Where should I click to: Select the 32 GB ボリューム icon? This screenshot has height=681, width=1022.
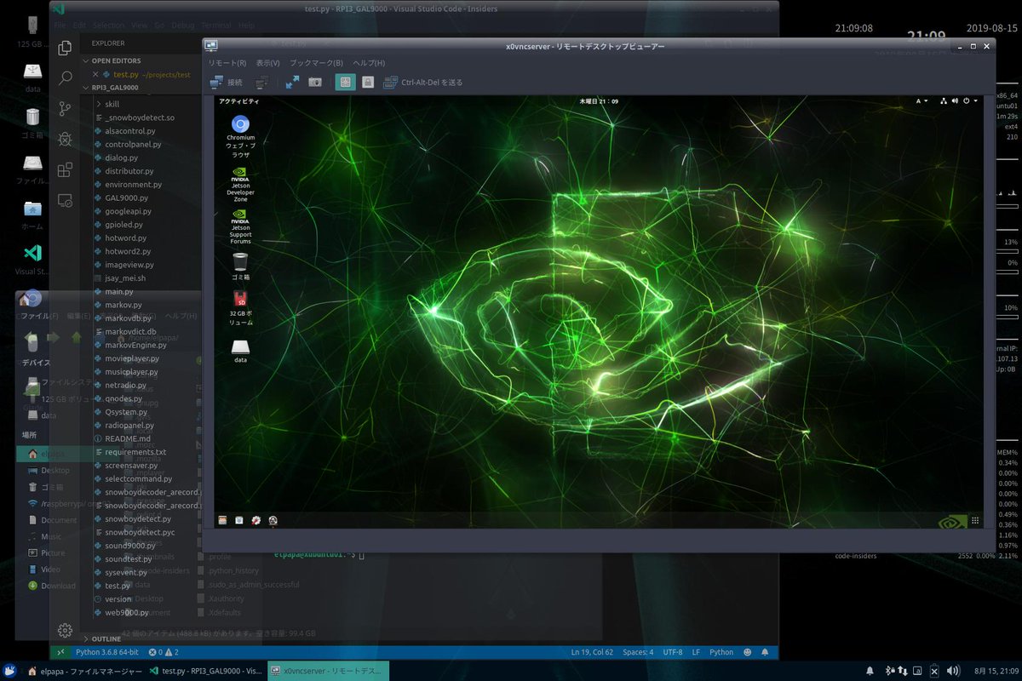(240, 308)
